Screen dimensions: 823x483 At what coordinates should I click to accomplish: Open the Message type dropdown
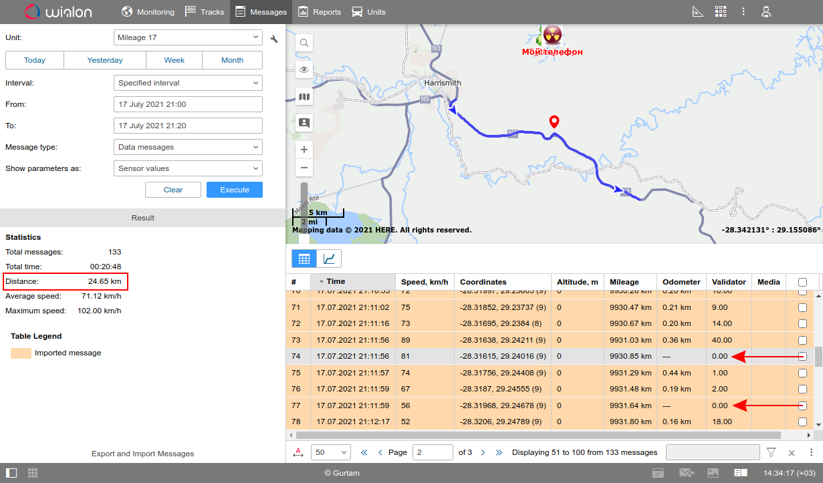coord(188,147)
